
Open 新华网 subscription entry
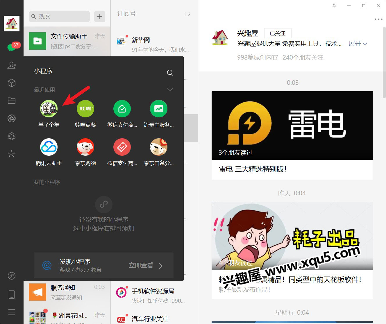click(154, 44)
